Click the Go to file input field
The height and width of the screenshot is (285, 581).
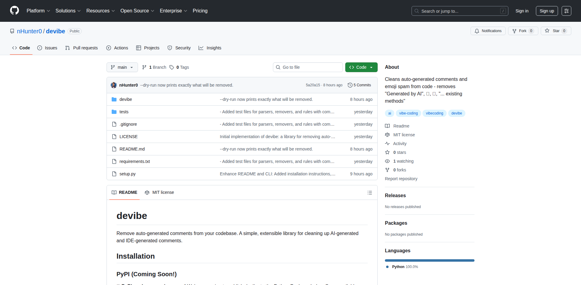308,67
